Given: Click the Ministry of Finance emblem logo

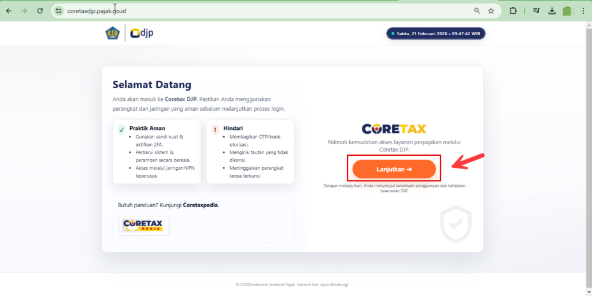Looking at the screenshot, I should pyautogui.click(x=112, y=33).
